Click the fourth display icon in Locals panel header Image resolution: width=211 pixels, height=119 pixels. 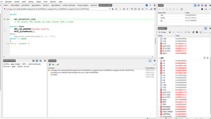tap(206, 5)
